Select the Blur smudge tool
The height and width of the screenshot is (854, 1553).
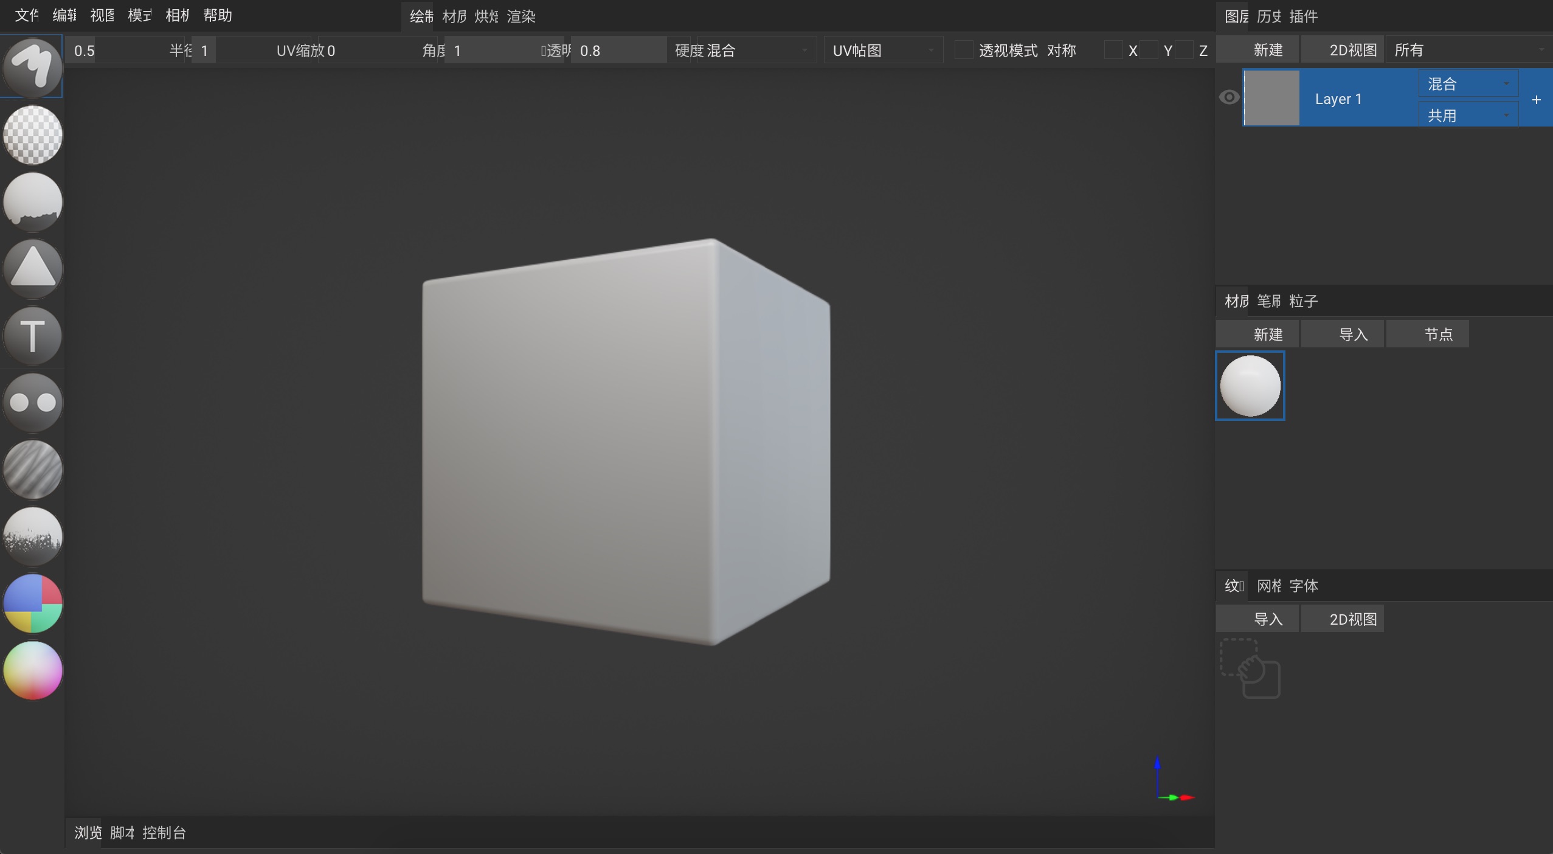(x=32, y=469)
